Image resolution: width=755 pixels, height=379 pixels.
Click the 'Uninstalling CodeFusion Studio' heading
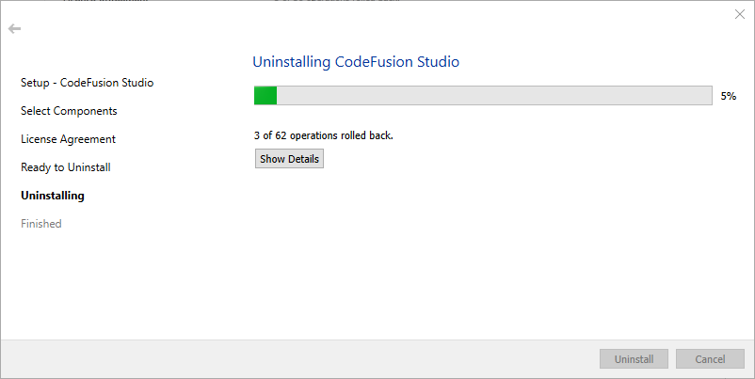tap(356, 62)
